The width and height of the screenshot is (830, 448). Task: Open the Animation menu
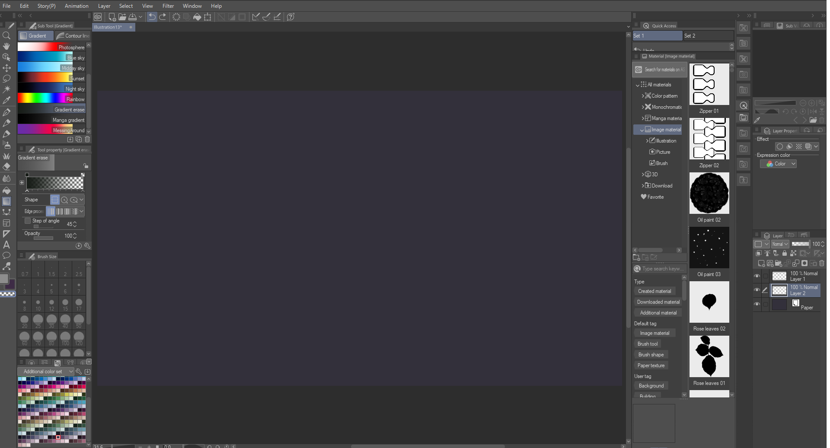(x=77, y=6)
